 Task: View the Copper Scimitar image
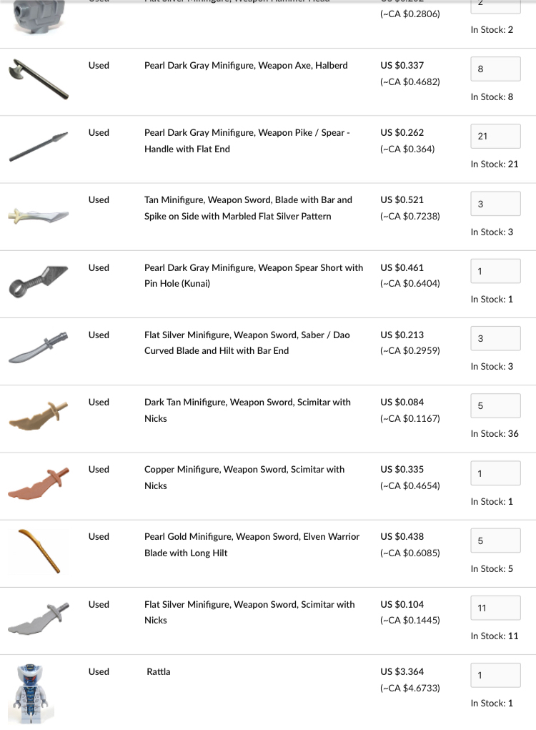39,483
